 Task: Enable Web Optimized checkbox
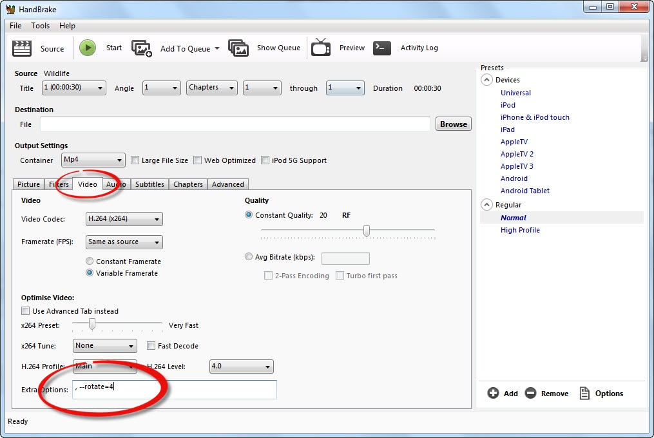(x=198, y=160)
